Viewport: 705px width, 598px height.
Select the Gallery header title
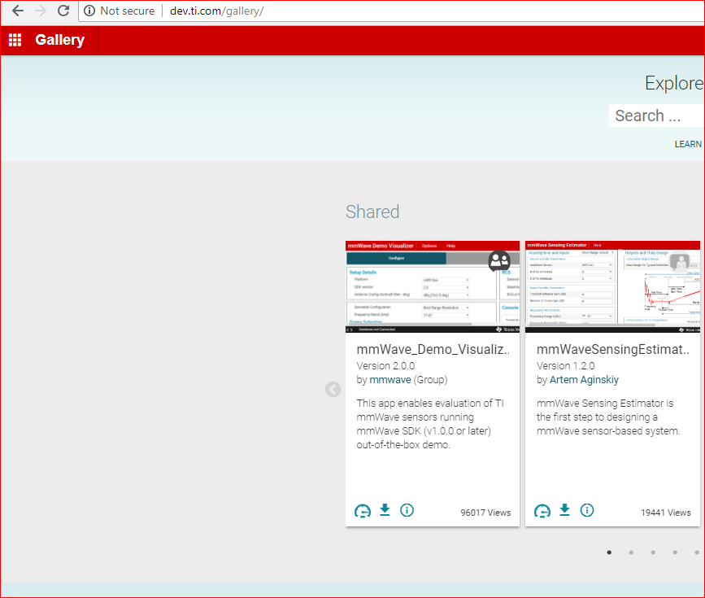(x=60, y=40)
